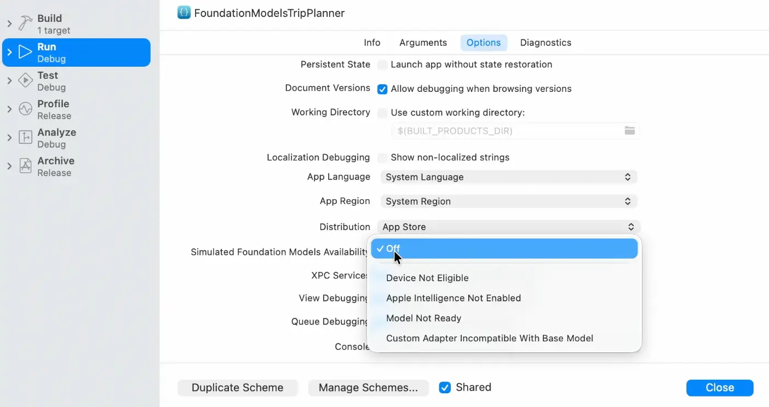This screenshot has height=407, width=769.
Task: Open the App Language dropdown
Action: (x=509, y=177)
